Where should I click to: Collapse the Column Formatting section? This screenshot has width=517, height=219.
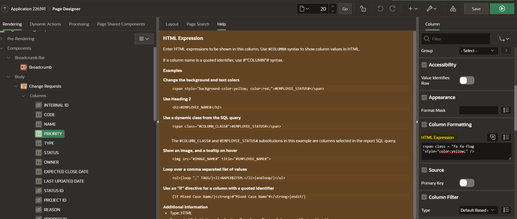[424, 125]
